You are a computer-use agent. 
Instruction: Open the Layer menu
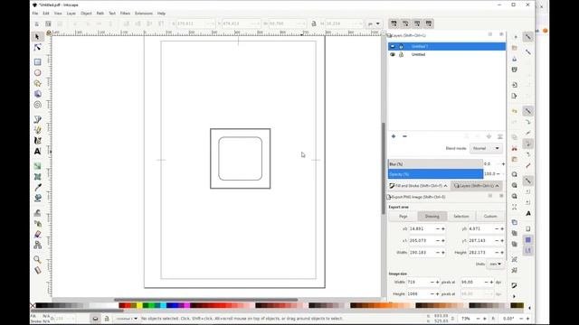coord(71,14)
